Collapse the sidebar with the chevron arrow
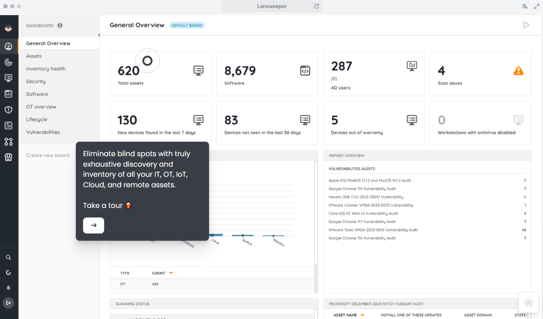 click(99, 35)
